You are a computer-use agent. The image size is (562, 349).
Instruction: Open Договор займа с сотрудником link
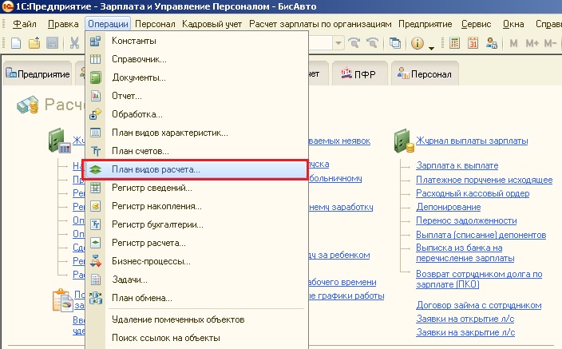[478, 305]
